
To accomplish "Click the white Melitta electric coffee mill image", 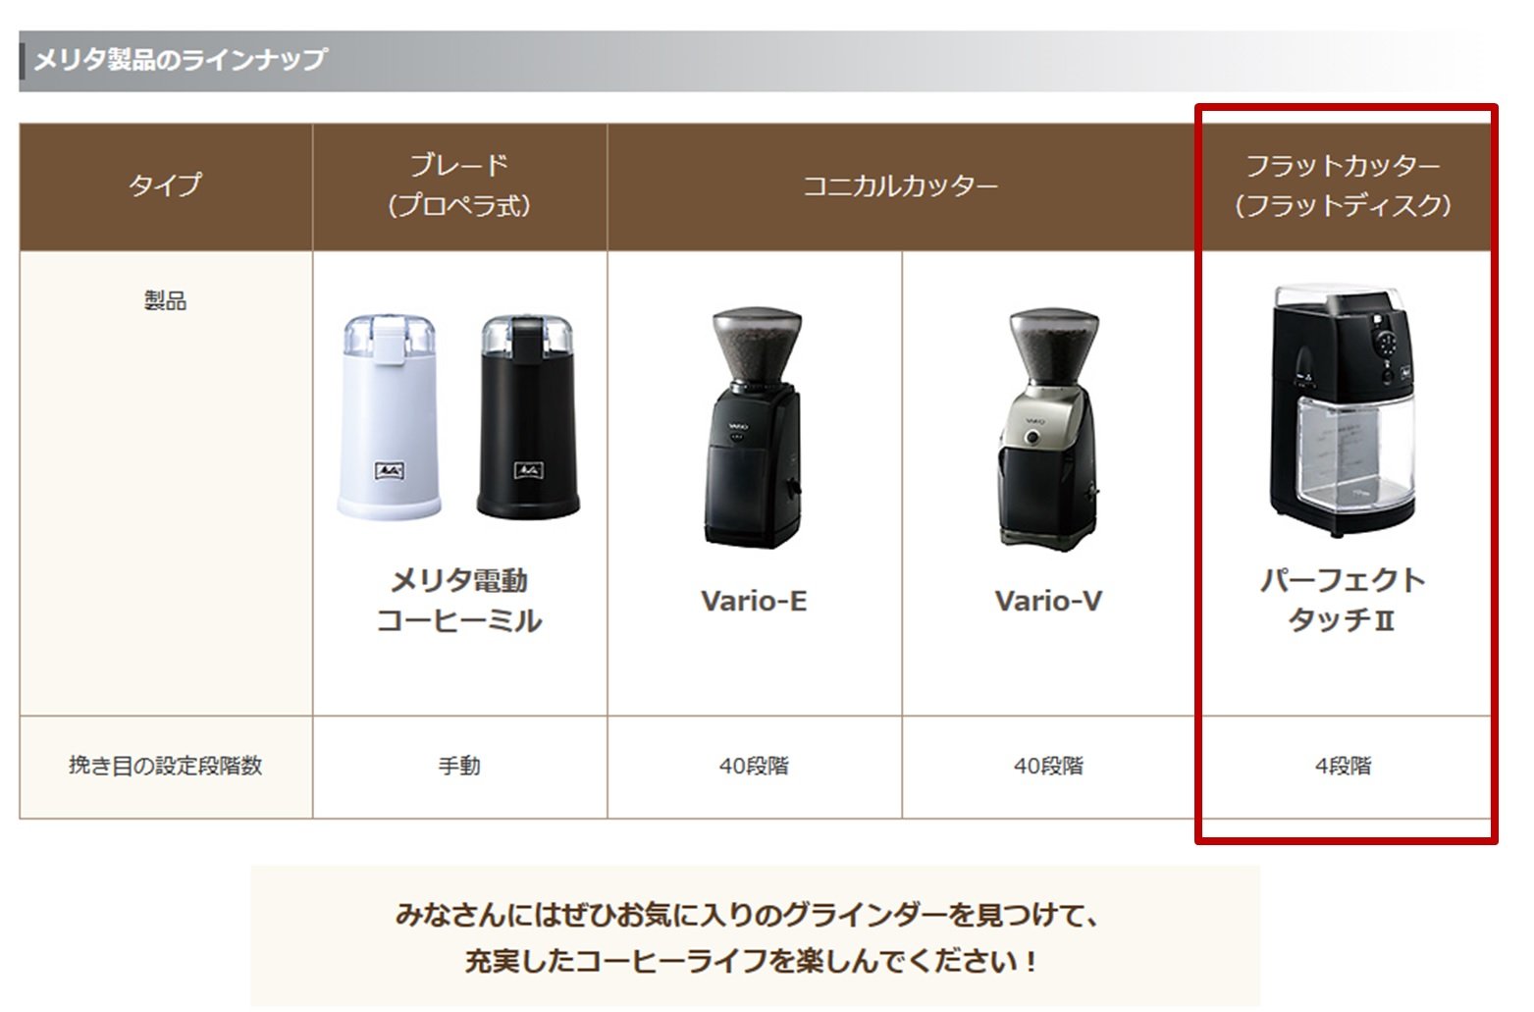I will coord(389,416).
